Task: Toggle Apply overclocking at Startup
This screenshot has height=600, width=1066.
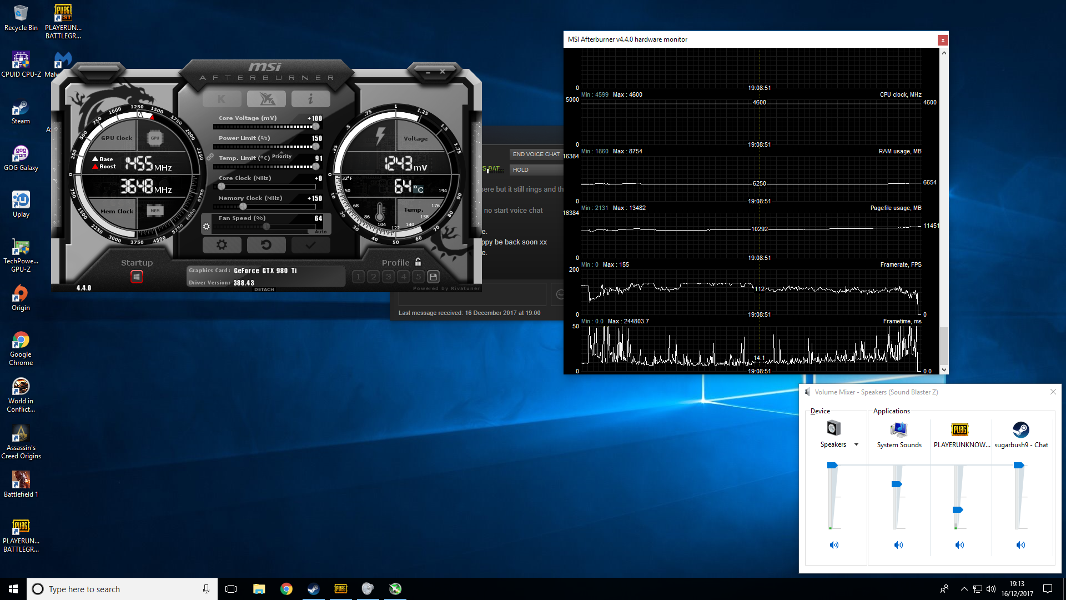Action: (137, 276)
